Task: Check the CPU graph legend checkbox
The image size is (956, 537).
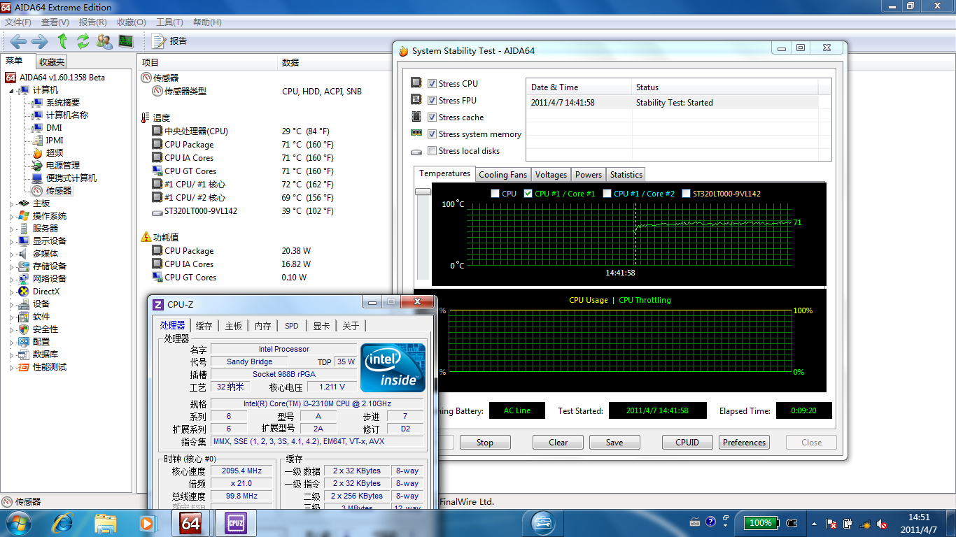Action: click(495, 194)
